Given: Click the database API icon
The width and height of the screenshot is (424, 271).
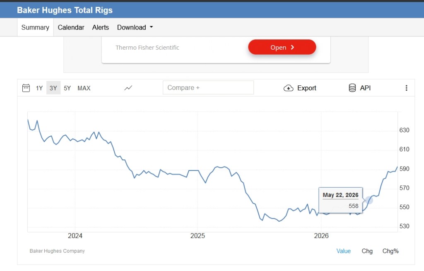Looking at the screenshot, I should coord(352,88).
